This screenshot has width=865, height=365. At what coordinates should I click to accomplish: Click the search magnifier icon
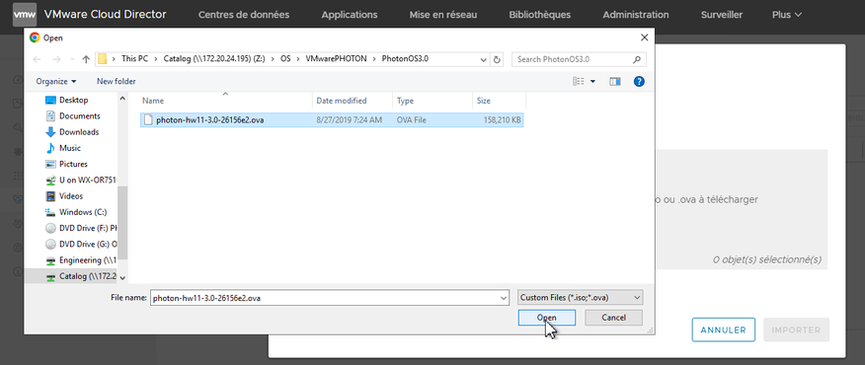click(637, 59)
